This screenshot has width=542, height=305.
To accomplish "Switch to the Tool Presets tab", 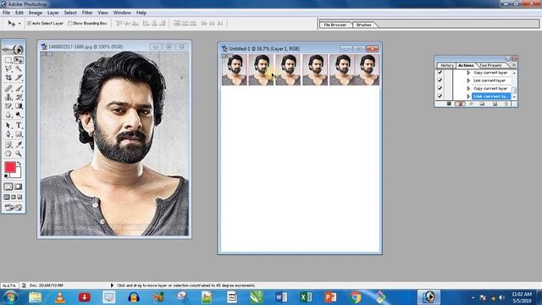I will coord(490,65).
